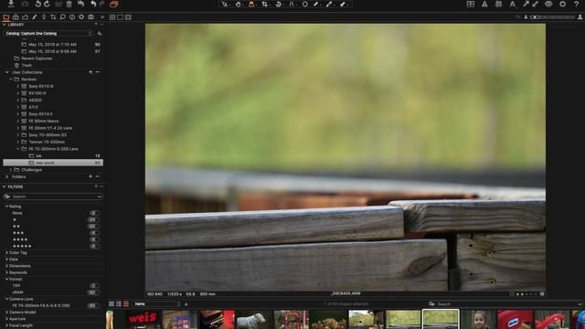
Task: Expand the FE 90mm Macro collection
Action: (x=18, y=121)
